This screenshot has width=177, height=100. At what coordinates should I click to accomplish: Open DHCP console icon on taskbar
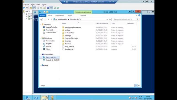point(52,97)
